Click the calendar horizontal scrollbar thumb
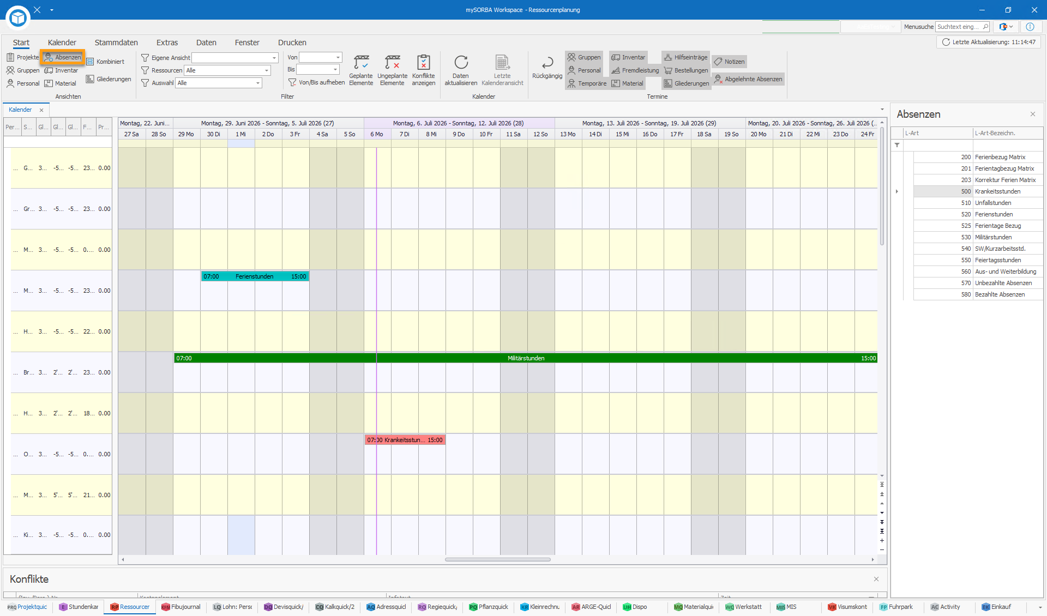 497,559
